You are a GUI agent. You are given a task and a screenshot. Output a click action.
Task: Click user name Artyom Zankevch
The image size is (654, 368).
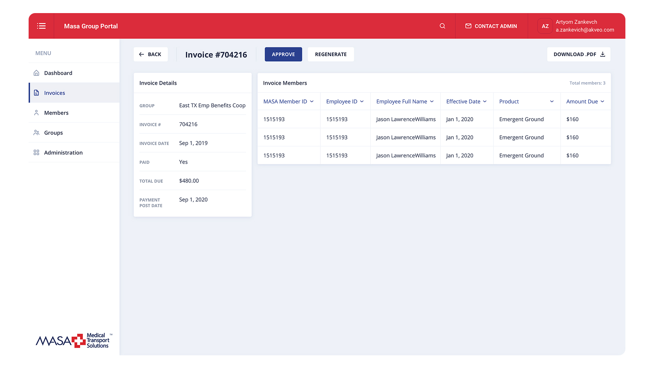(576, 22)
